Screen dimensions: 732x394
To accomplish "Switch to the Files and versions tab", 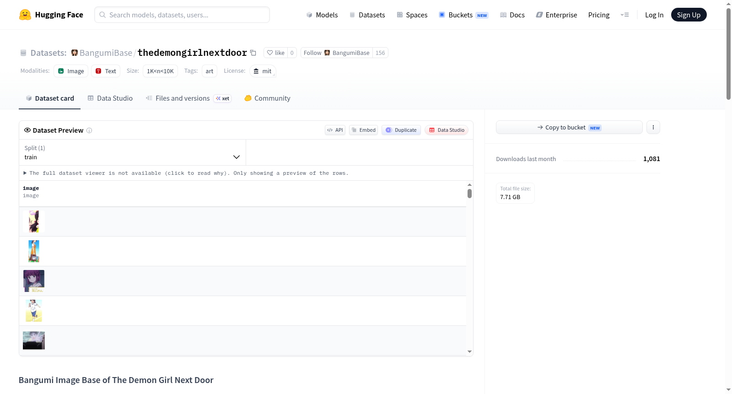I will pyautogui.click(x=188, y=98).
